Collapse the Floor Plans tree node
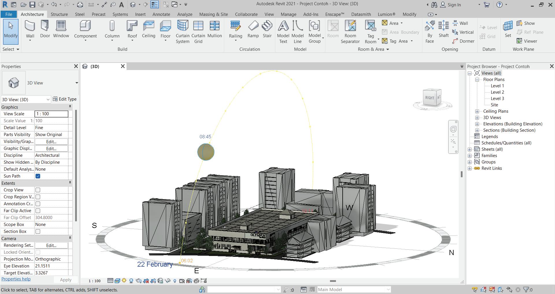555x294 pixels. click(477, 80)
